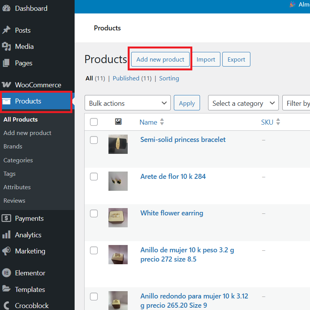Check the Semi-solid princess bracelet checkbox
The height and width of the screenshot is (310, 310).
94,140
